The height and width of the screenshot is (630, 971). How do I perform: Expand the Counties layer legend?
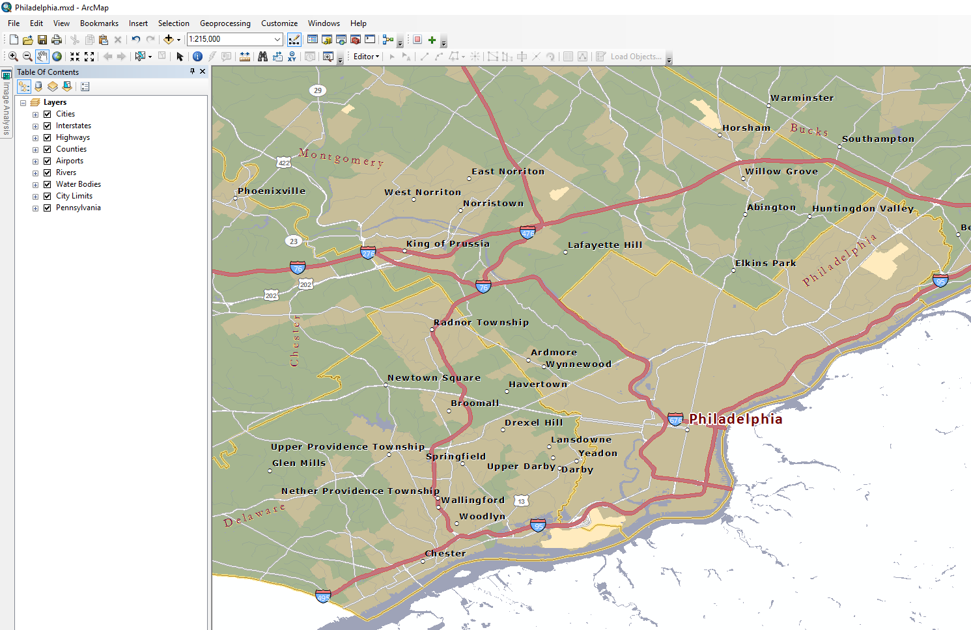35,150
